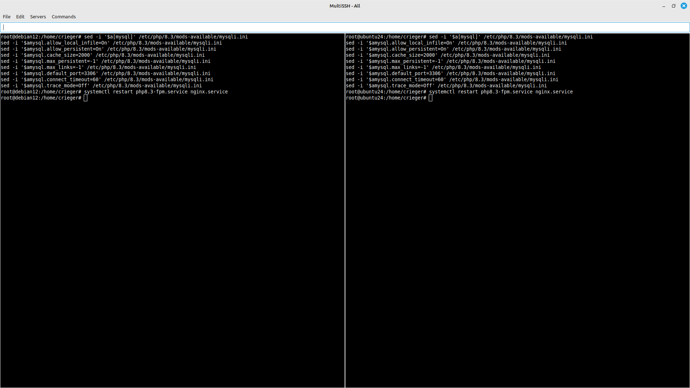This screenshot has height=388, width=690.
Task: Click debian12 first sed '$a[mysql]' command
Action: (x=124, y=37)
